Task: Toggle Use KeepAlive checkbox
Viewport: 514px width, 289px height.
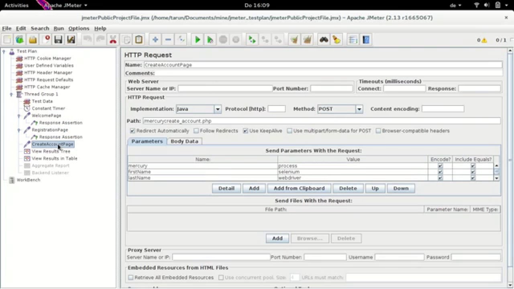Action: [x=245, y=131]
